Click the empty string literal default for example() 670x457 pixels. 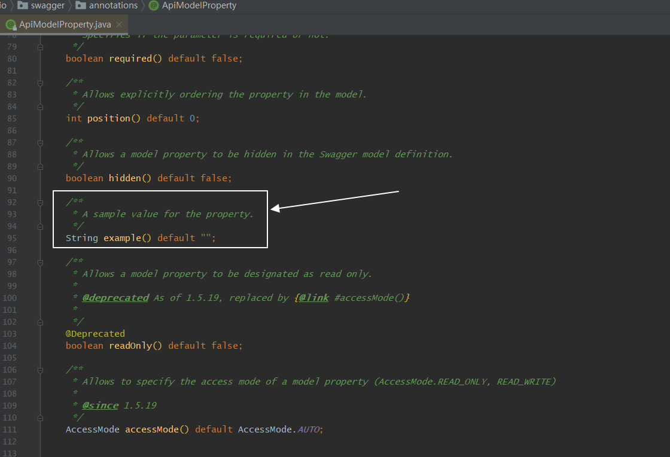pos(206,238)
